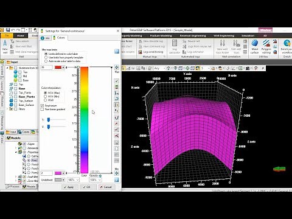Click the camera icon in 3D window toolbar
The height and width of the screenshot is (219, 292).
[x=248, y=68]
